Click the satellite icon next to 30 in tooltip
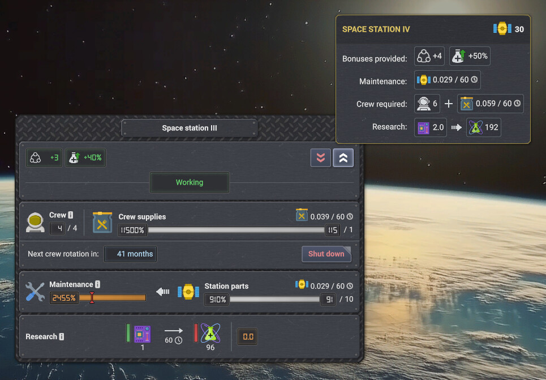Screen dimensions: 546x380 click(502, 28)
